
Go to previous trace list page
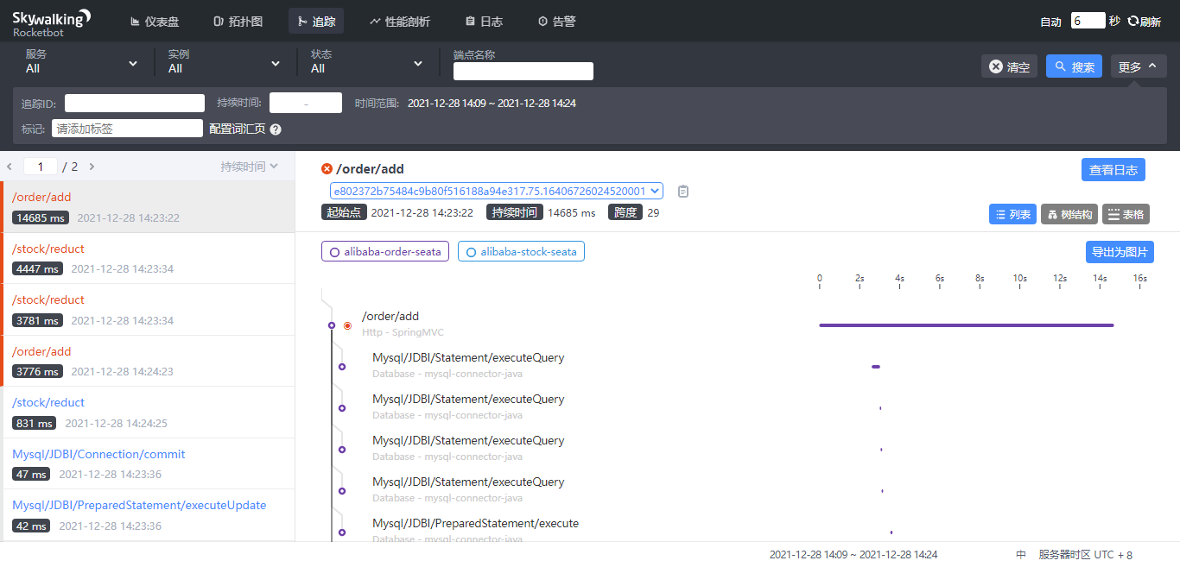pos(10,167)
